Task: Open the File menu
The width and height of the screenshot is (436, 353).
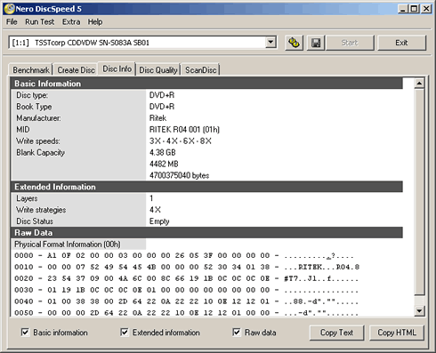Action: click(x=12, y=22)
